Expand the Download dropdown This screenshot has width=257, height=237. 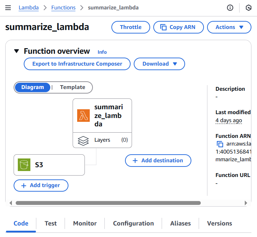(159, 64)
